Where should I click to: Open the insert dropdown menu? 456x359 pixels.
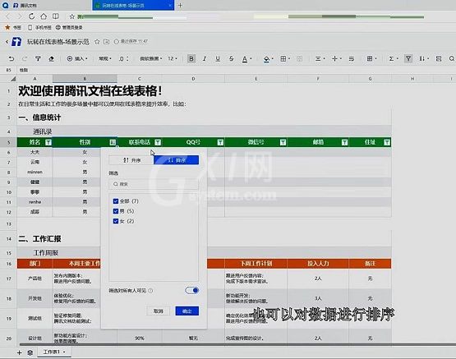click(77, 58)
